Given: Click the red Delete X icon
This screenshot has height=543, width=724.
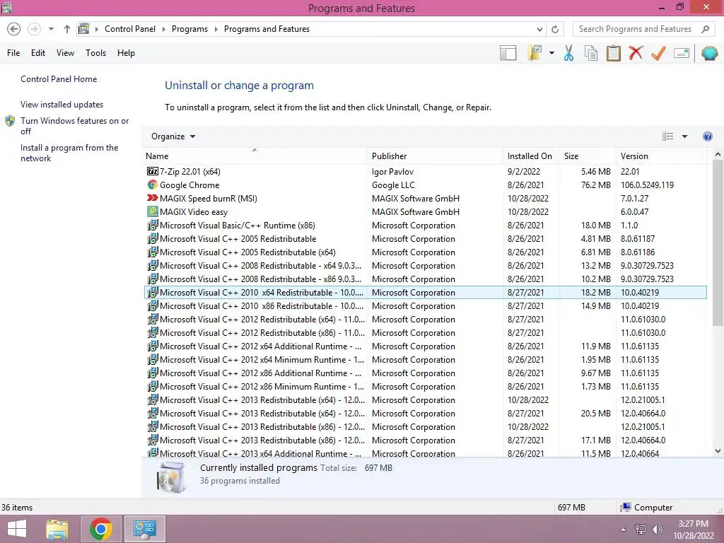Looking at the screenshot, I should 636,53.
